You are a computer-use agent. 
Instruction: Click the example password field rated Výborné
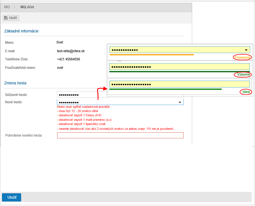(179, 67)
